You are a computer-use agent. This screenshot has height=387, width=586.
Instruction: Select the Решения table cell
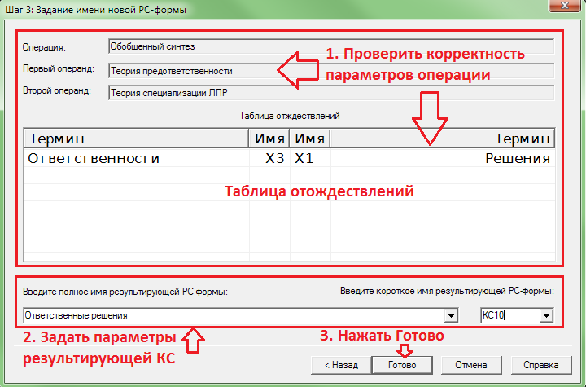click(x=443, y=158)
